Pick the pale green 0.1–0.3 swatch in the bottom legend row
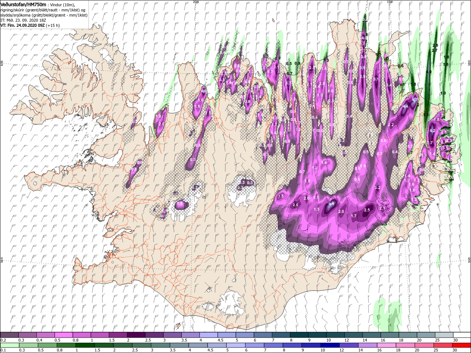Viewport: 471px width, 353px height. click(10, 345)
